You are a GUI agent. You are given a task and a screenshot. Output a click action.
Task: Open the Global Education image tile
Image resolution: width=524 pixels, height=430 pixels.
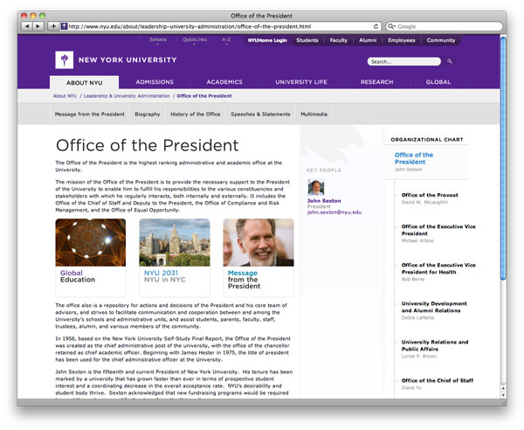[90, 242]
